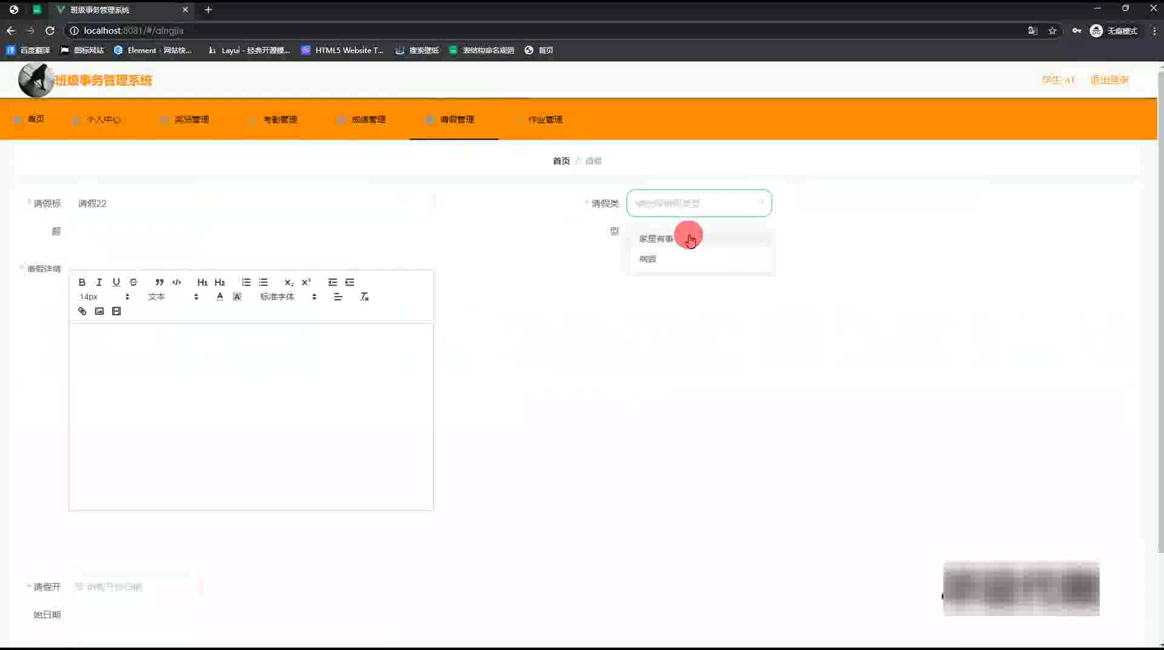Image resolution: width=1164 pixels, height=650 pixels.
Task: Bookmark this page with the star icon
Action: pyautogui.click(x=1052, y=30)
